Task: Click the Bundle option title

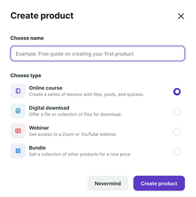Action: point(37,148)
